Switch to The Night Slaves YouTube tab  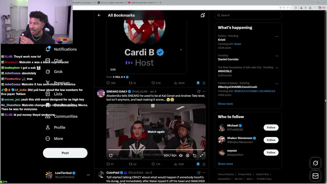tap(142, 3)
